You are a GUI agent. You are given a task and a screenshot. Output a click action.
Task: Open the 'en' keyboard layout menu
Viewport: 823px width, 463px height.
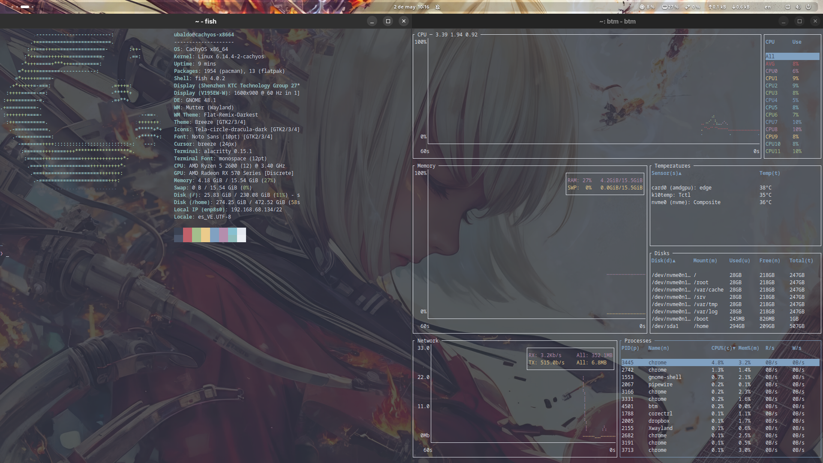768,7
